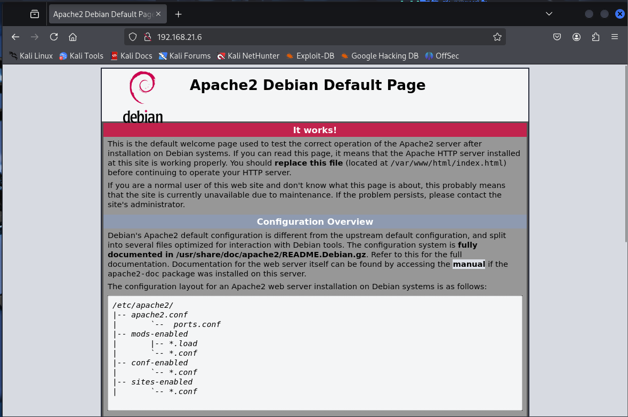Bookmark this page with the star
This screenshot has height=417, width=628.
tap(497, 37)
